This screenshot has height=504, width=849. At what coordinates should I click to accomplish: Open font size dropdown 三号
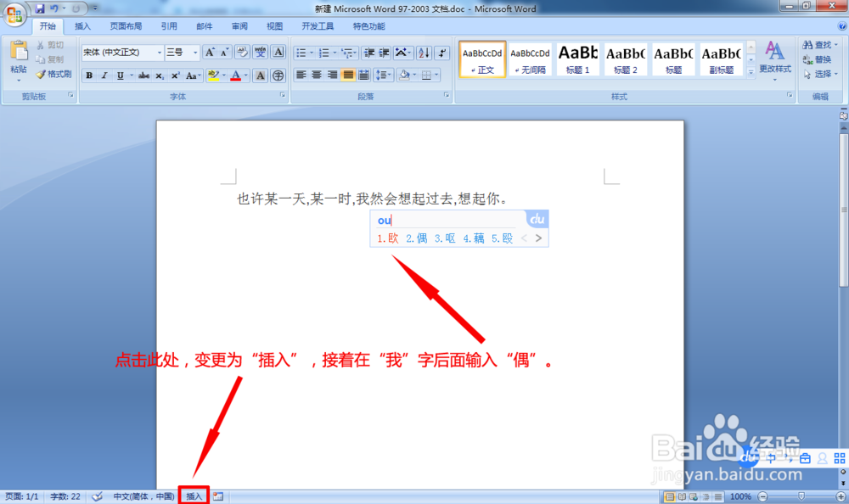(x=195, y=53)
